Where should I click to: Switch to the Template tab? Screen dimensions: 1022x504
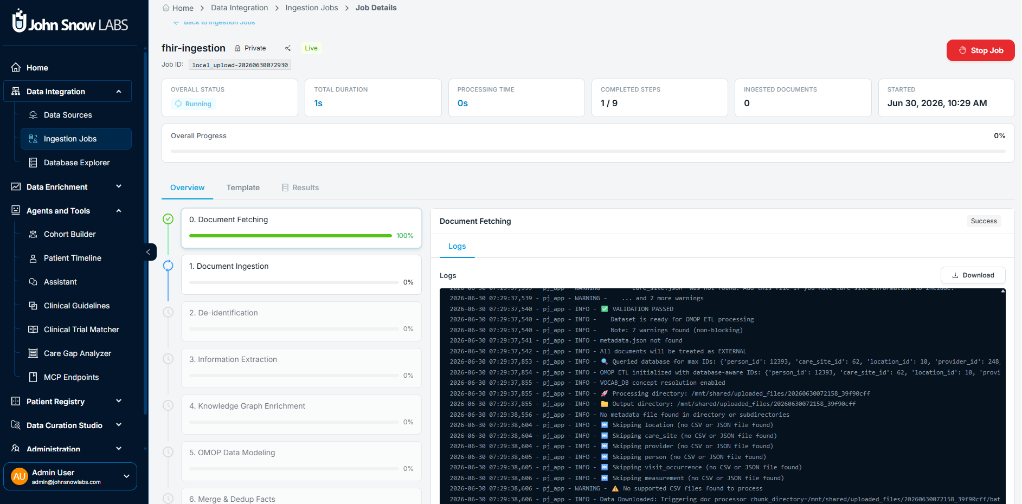point(243,188)
